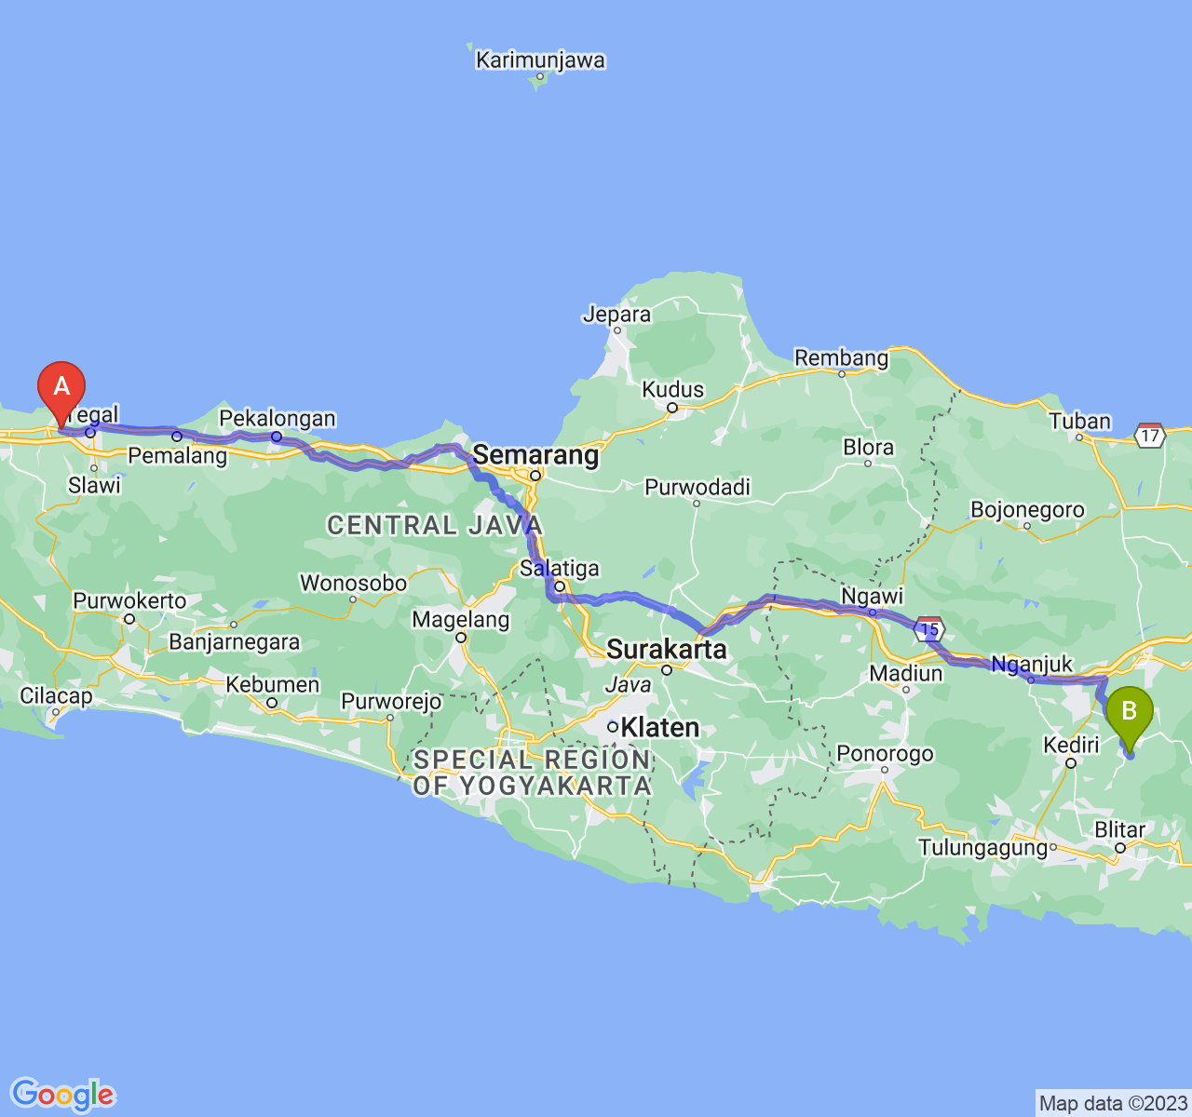Click the Kediri city dot
Screen dimensions: 1192x1117
click(x=1071, y=763)
